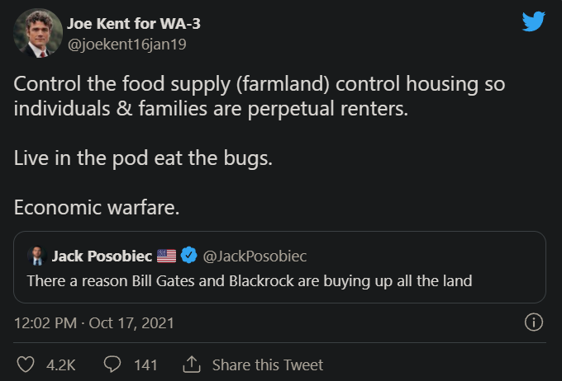The width and height of the screenshot is (562, 381).
Task: Click the Economic warfare tweet text
Action: (x=97, y=209)
